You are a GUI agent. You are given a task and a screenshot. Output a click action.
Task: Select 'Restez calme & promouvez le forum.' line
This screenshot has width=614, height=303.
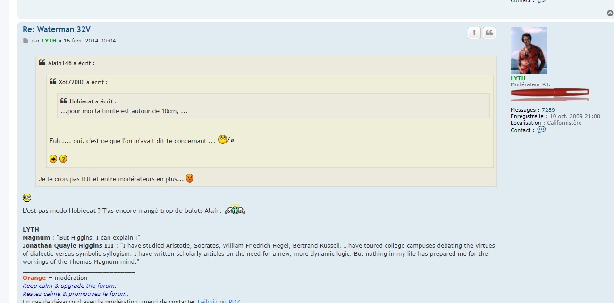tap(76, 294)
